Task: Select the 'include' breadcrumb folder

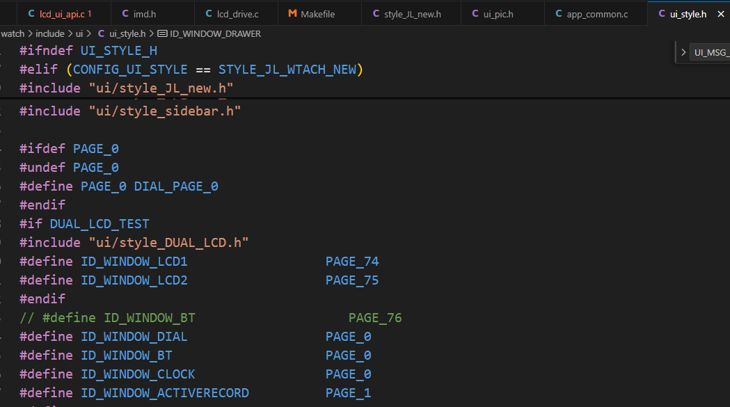Action: click(x=50, y=33)
